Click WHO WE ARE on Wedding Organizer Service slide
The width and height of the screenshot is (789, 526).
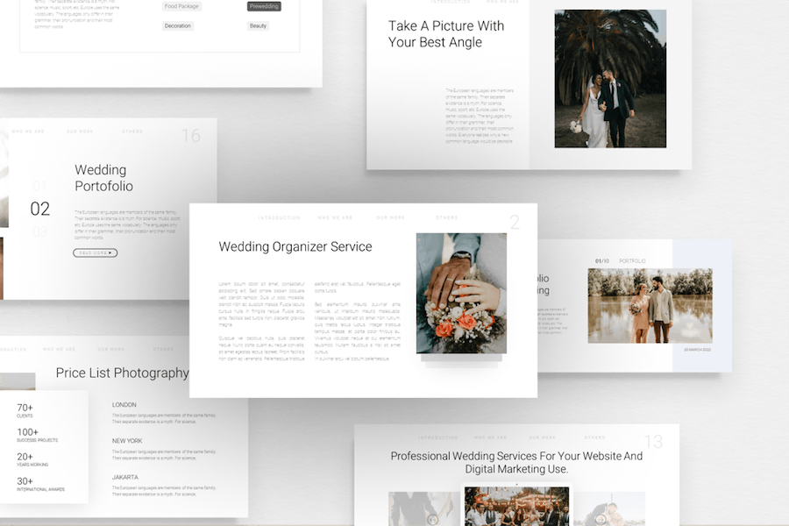click(335, 218)
